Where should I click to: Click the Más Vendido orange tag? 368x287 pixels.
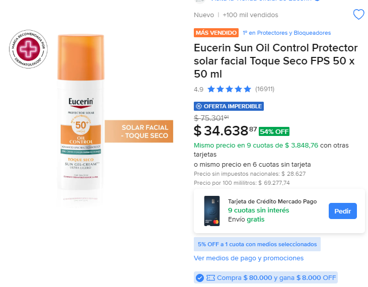(x=216, y=33)
